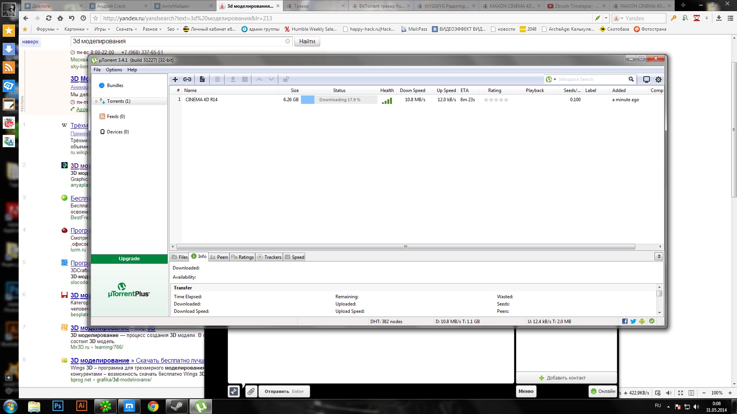737x414 pixels.
Task: Click Remove torrent trash icon
Action: click(217, 79)
